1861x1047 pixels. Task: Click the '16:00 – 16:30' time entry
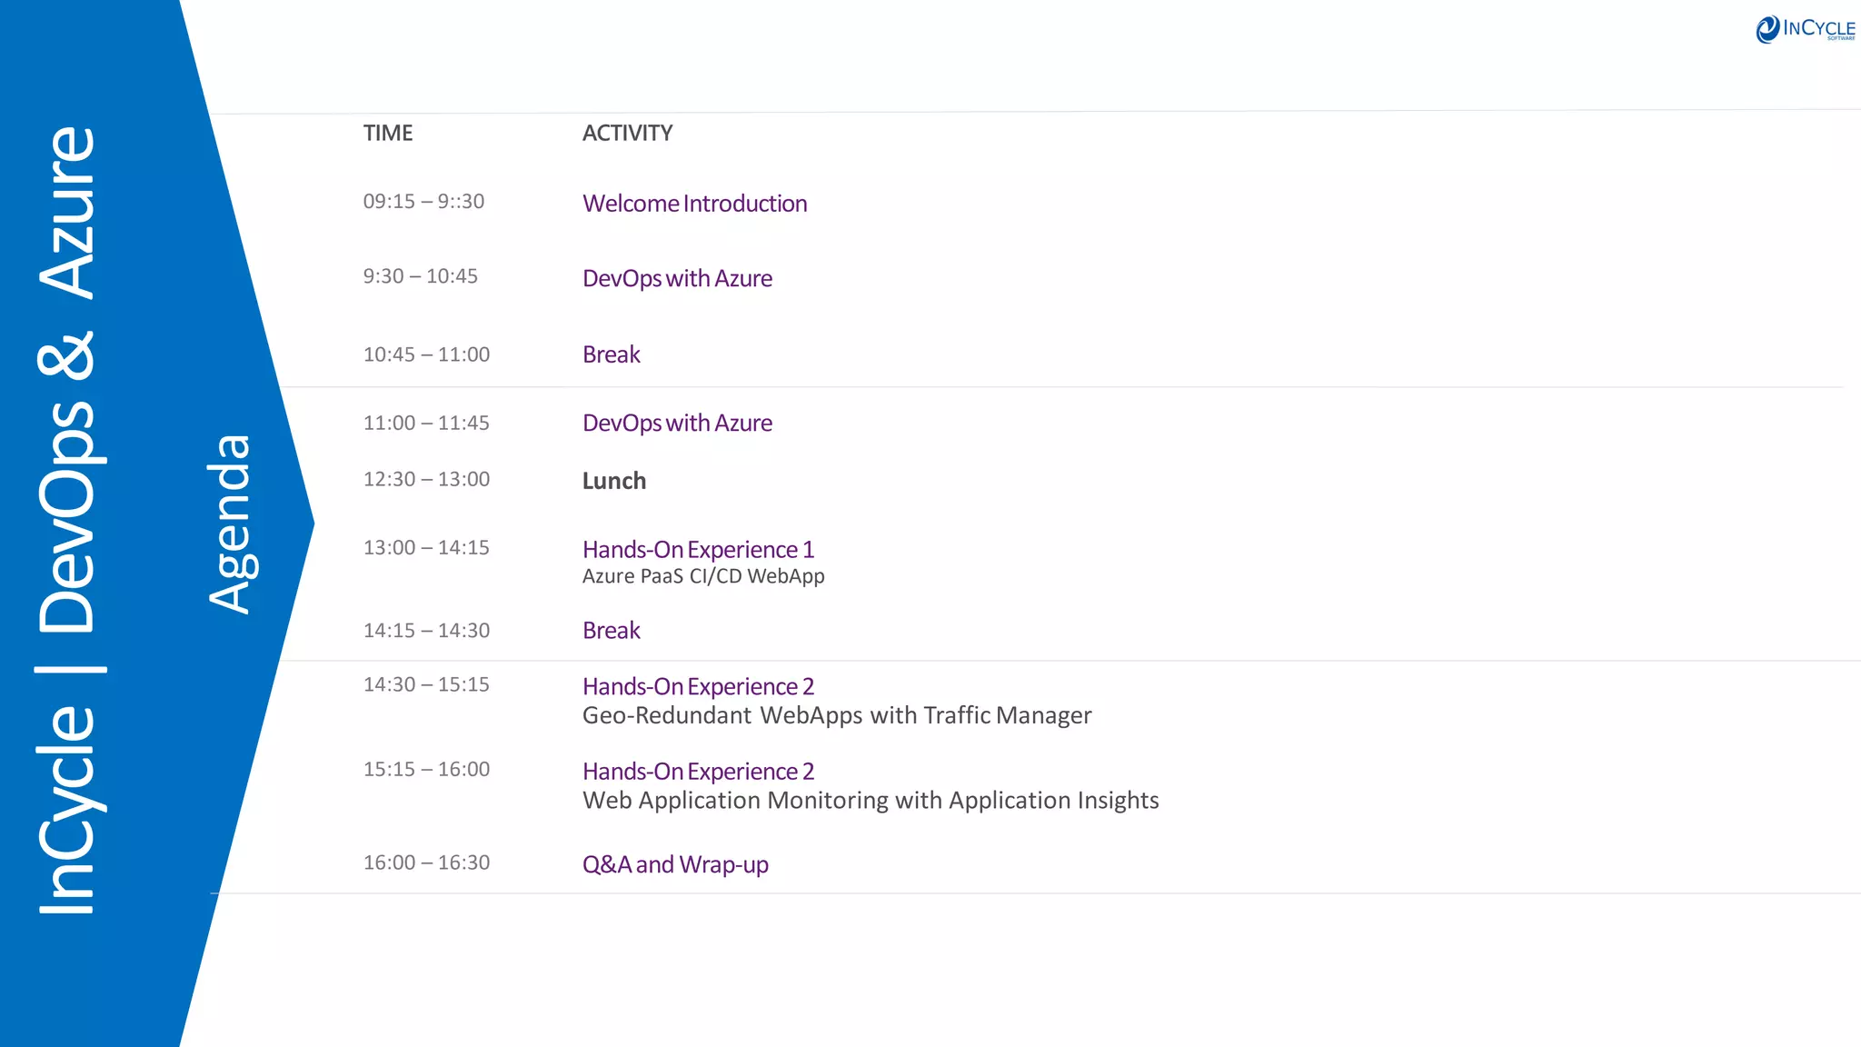point(426,863)
